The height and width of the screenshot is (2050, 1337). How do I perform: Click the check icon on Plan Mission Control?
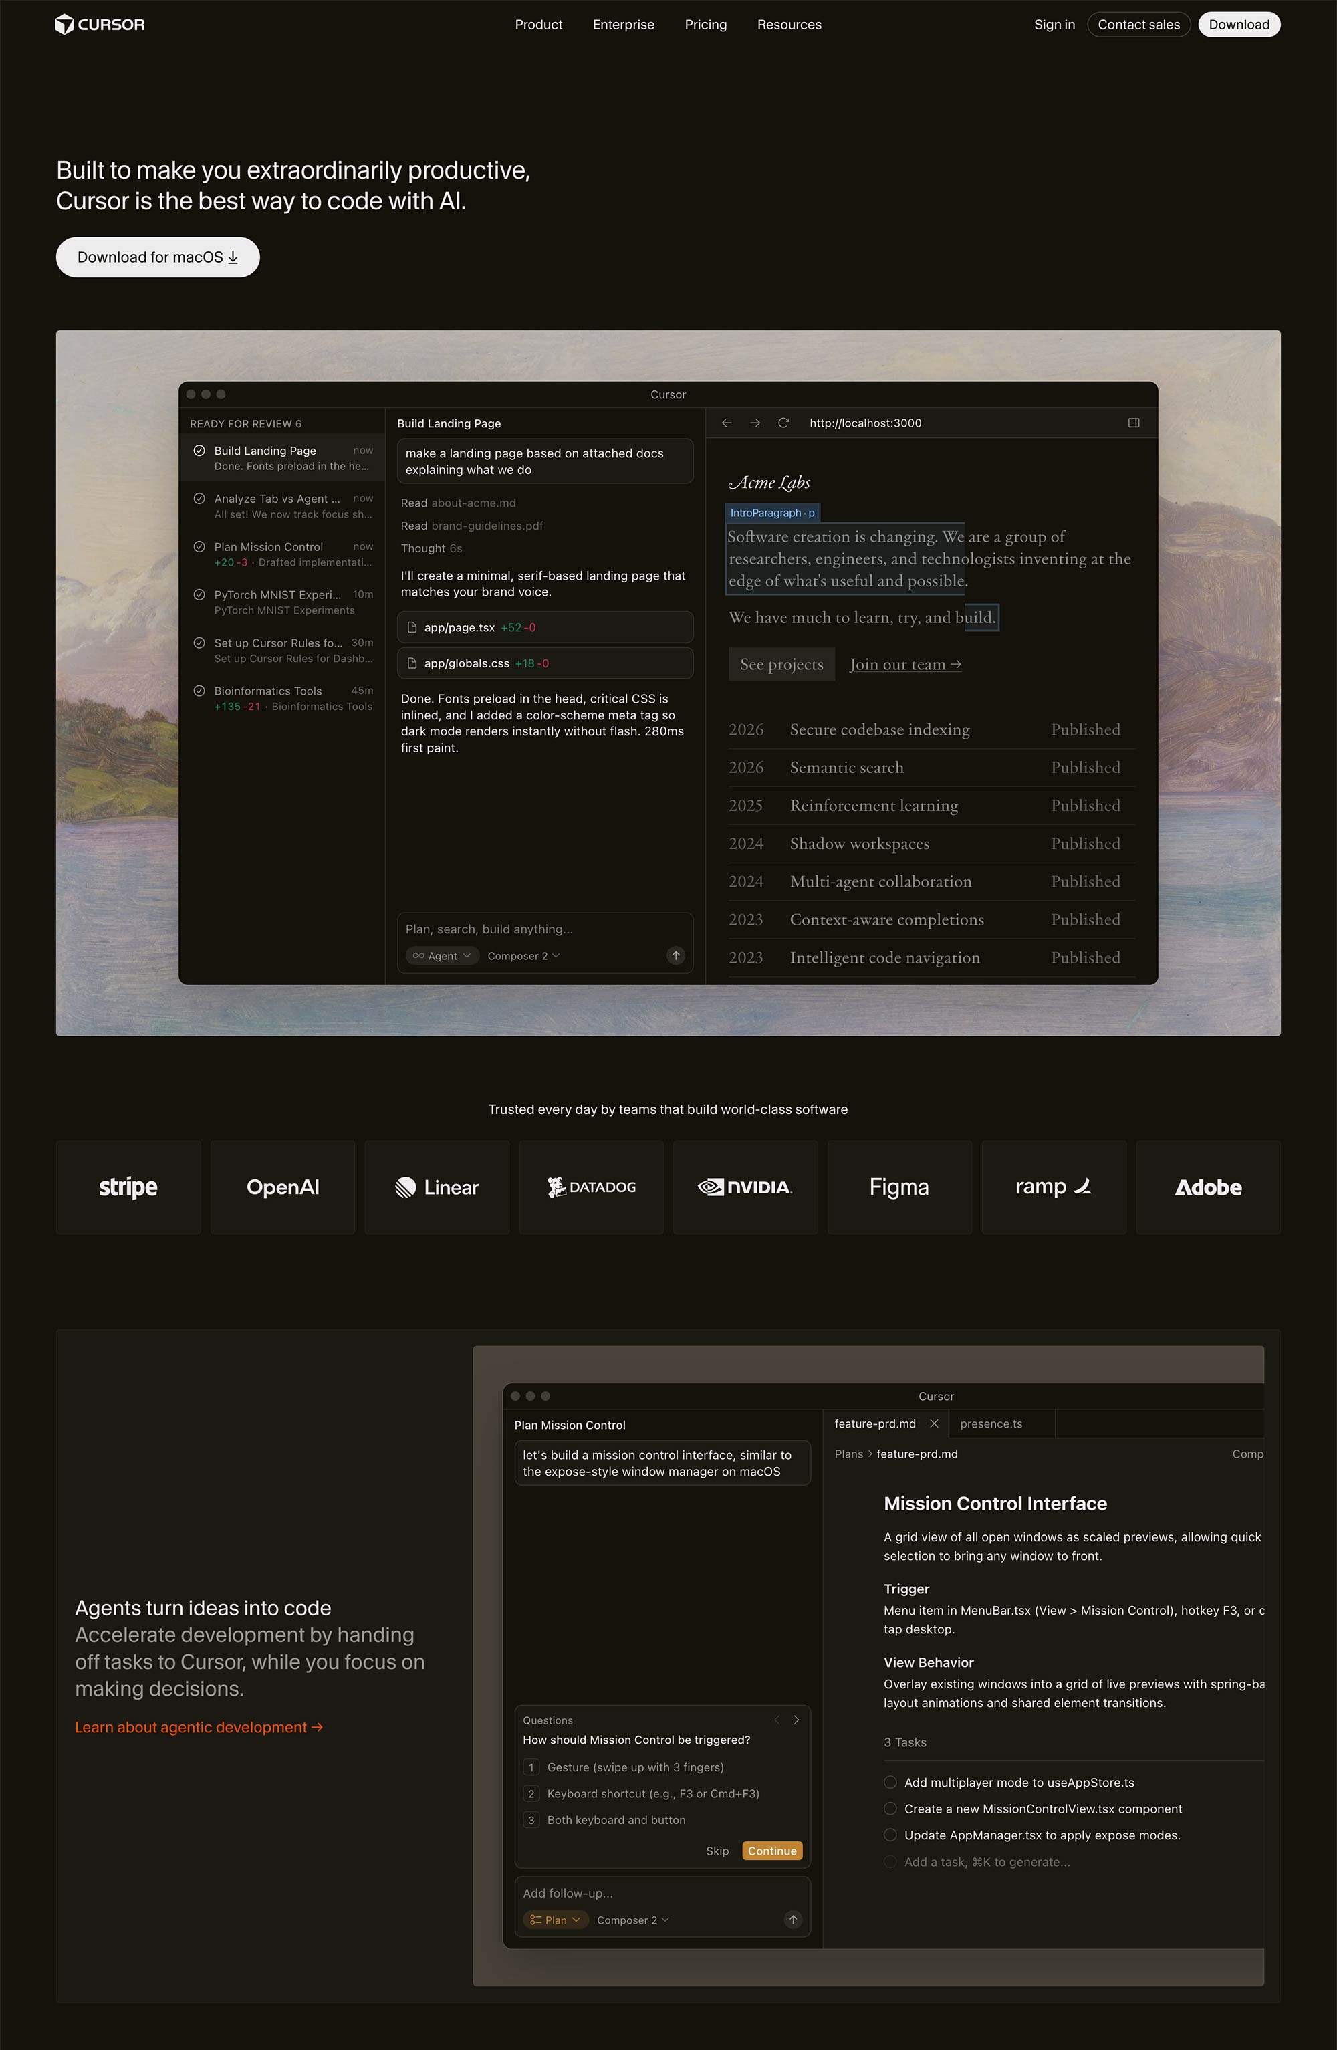[x=199, y=547]
